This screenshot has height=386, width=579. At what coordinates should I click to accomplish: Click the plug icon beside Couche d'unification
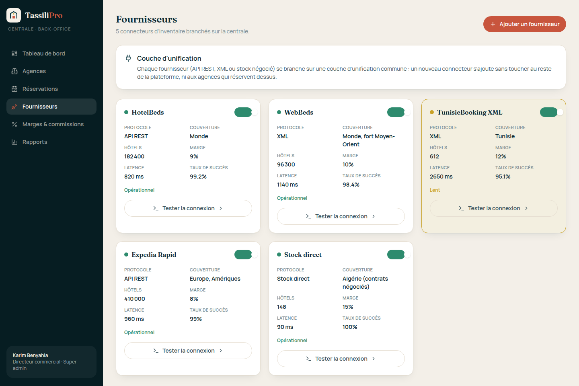[128, 58]
